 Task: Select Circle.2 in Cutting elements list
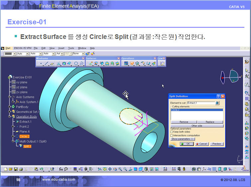click(x=197, y=110)
